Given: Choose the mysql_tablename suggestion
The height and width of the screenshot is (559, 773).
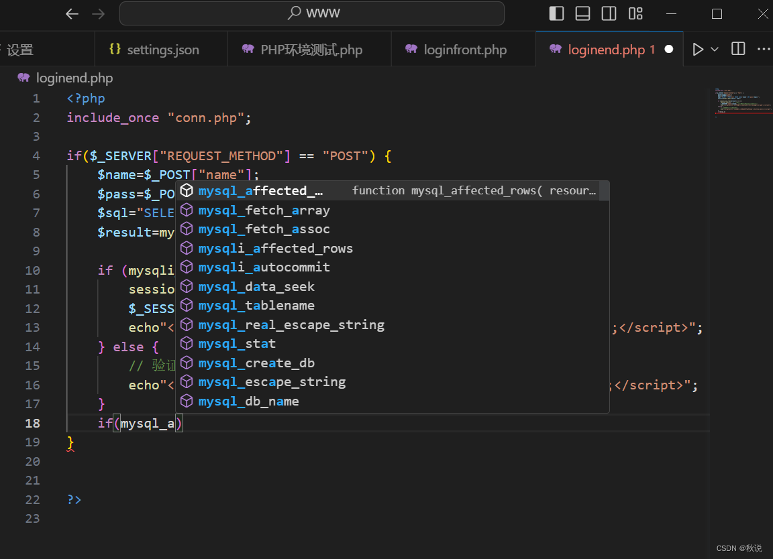Looking at the screenshot, I should (x=393, y=306).
